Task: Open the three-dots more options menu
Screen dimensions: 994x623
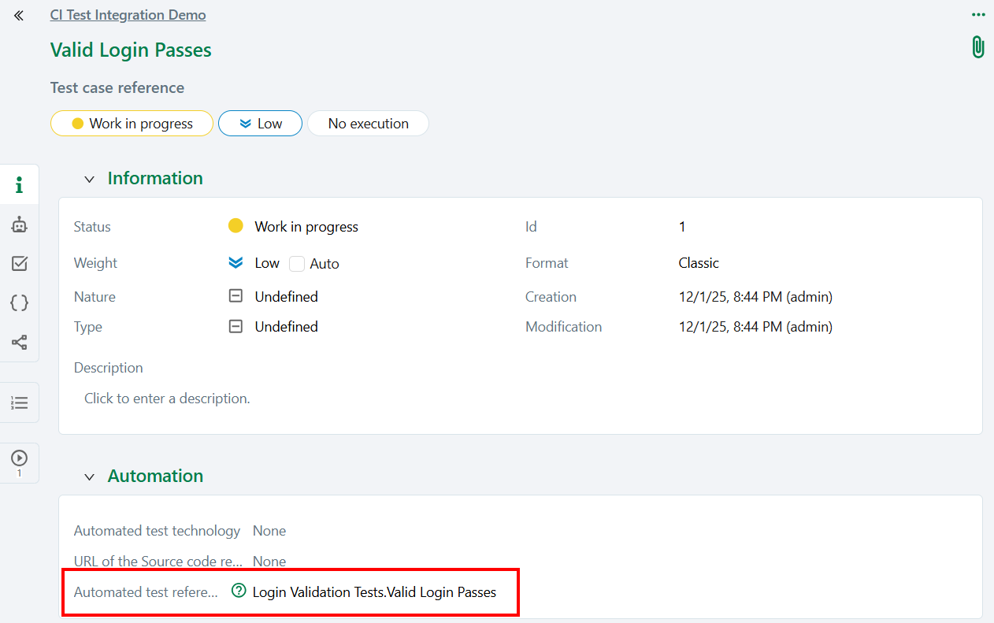Action: tap(977, 13)
